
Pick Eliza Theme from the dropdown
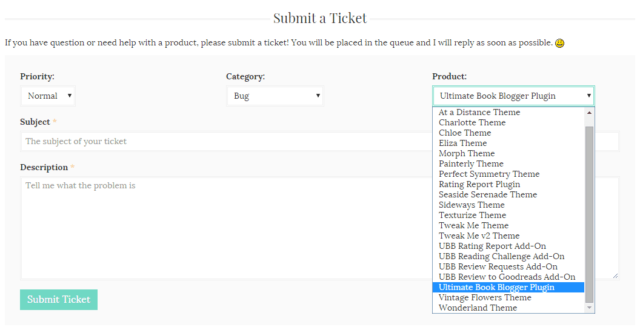click(x=462, y=143)
